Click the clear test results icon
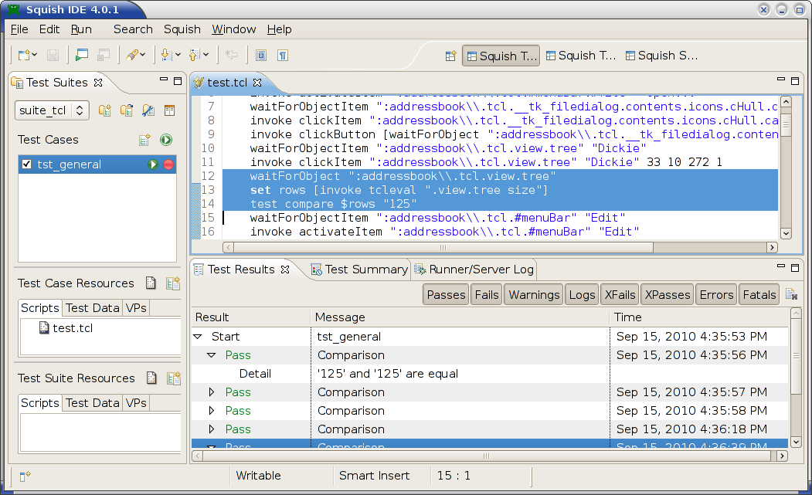 (791, 294)
